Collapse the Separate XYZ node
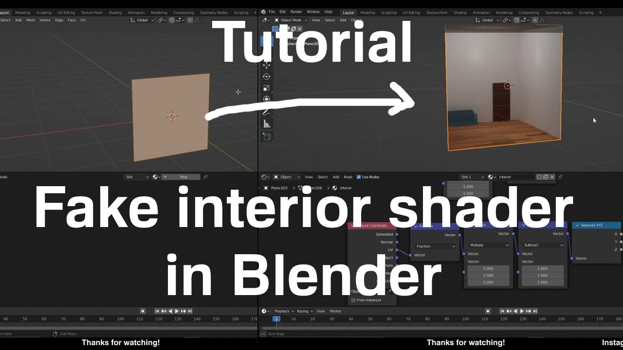 tap(577, 226)
